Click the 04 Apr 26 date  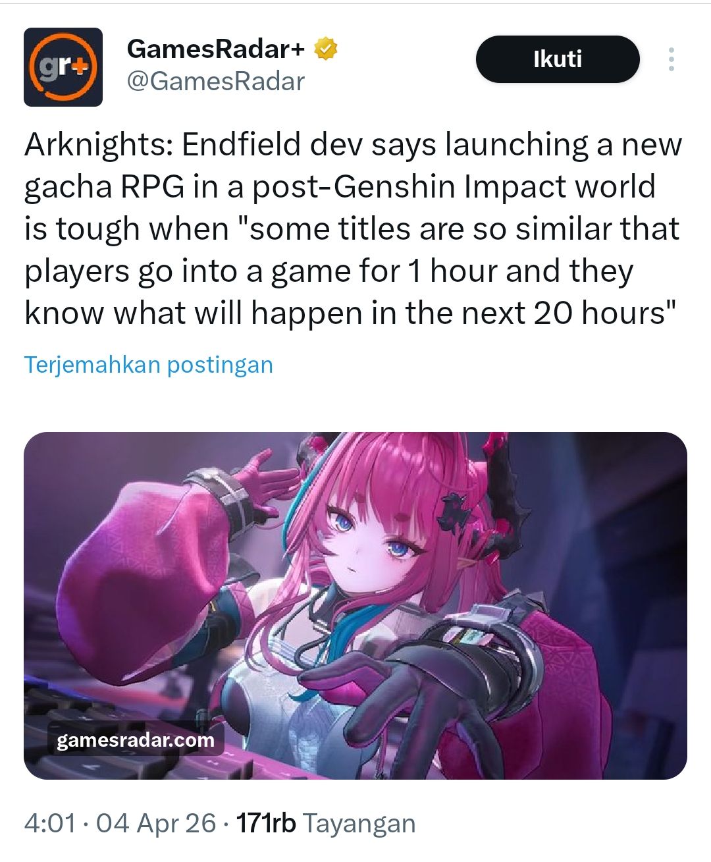coord(156,823)
